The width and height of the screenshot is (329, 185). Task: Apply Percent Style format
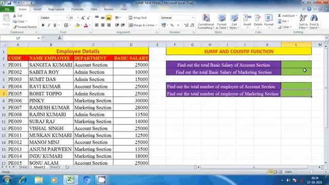[172, 25]
